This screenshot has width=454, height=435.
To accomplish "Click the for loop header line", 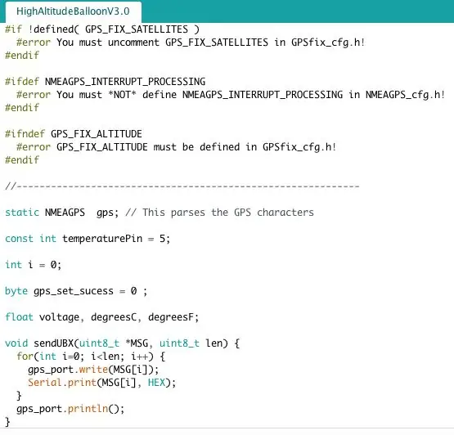I will pyautogui.click(x=91, y=357).
